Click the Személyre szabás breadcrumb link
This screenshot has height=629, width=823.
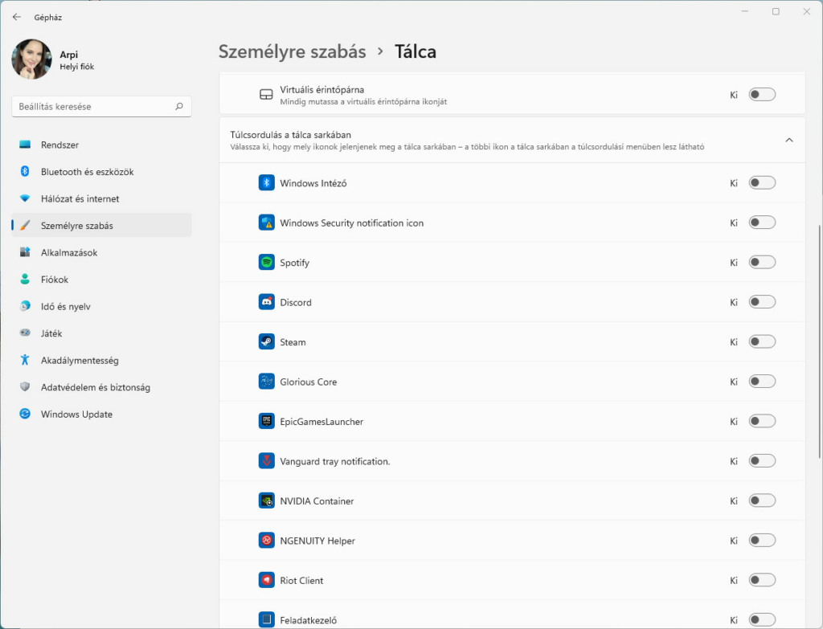pos(292,52)
